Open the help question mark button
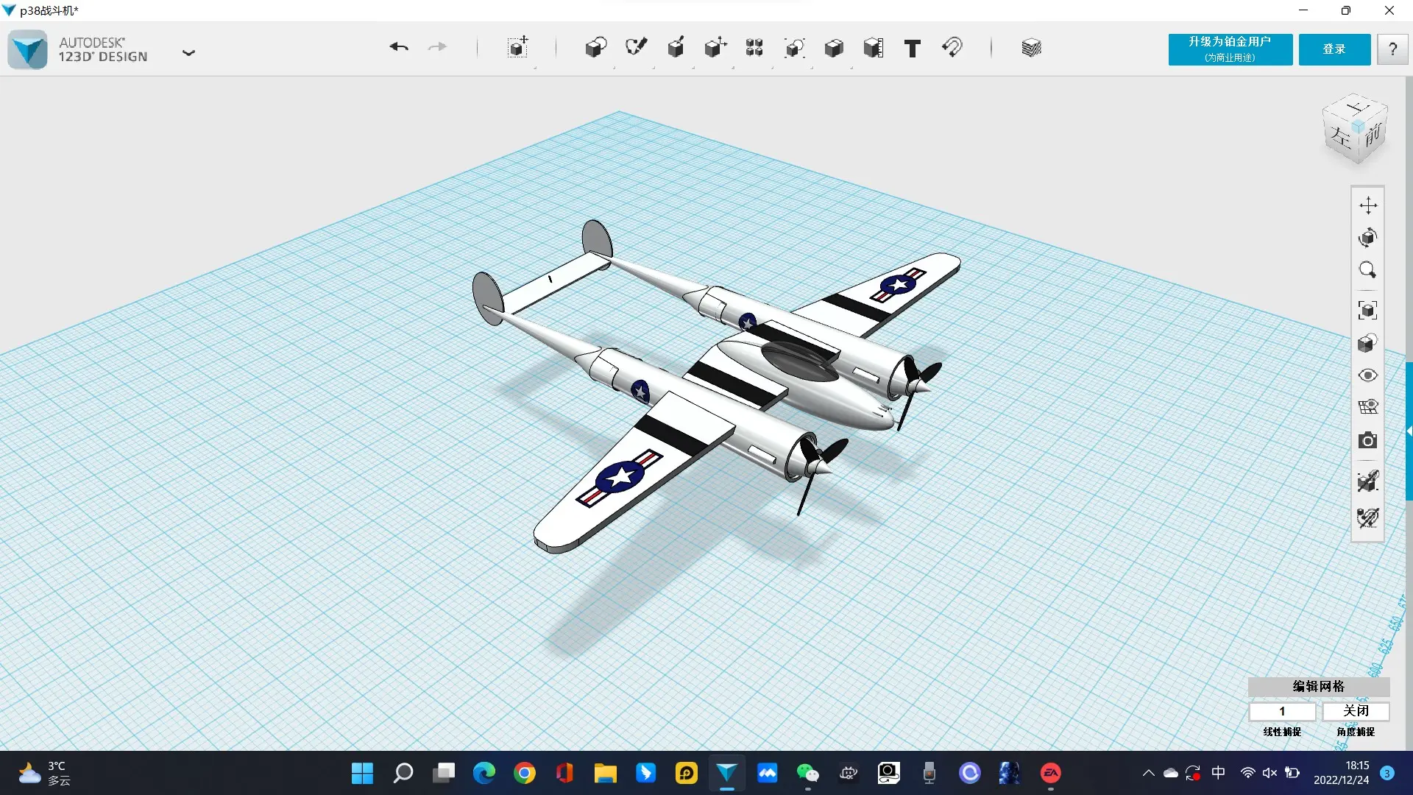 (x=1392, y=49)
